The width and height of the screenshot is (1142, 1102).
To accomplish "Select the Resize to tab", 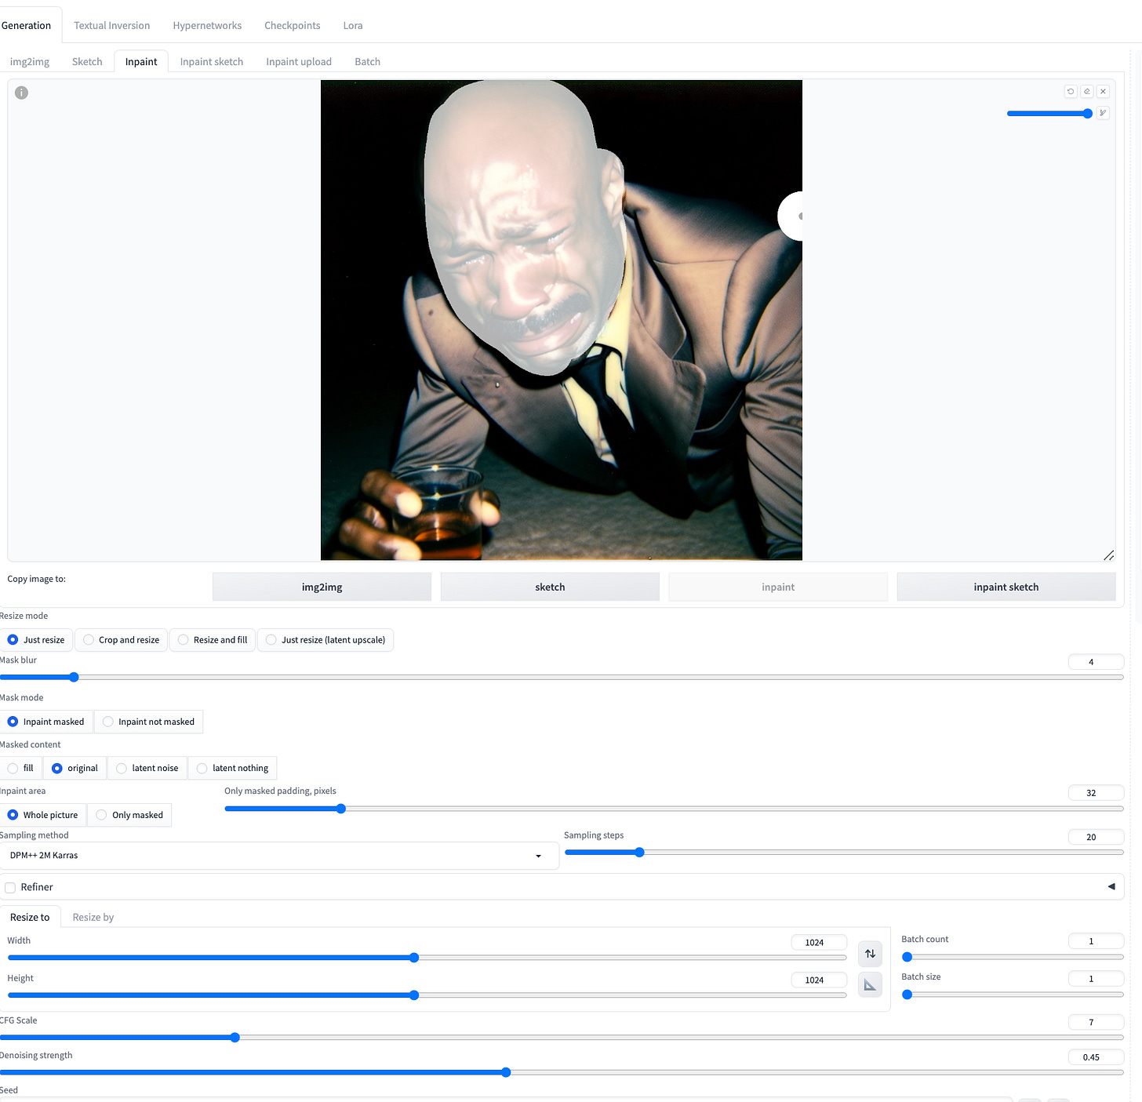I will [x=30, y=917].
